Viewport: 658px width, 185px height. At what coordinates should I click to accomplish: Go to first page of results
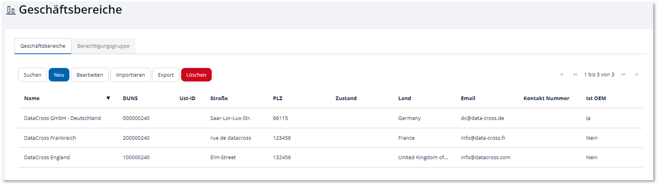[561, 75]
